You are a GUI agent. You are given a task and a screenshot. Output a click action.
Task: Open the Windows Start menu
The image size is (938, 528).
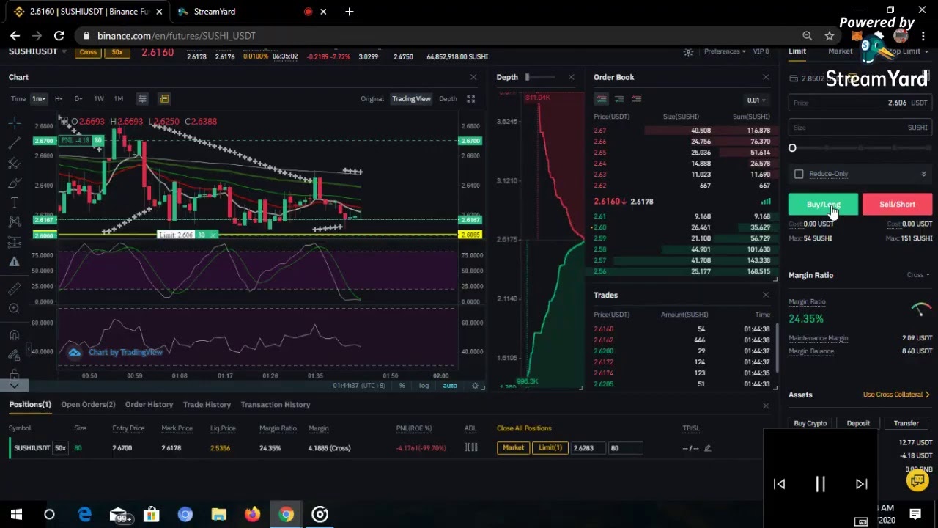[x=16, y=514]
